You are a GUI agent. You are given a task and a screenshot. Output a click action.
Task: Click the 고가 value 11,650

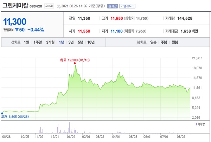pos(117,18)
